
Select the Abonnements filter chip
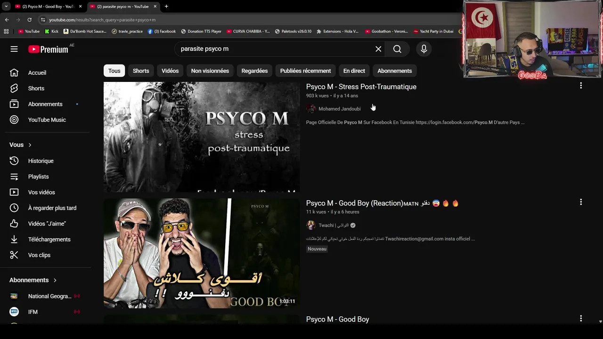tap(395, 71)
